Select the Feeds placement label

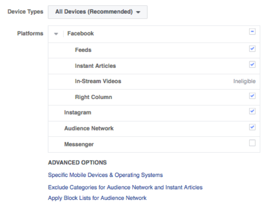coord(83,50)
